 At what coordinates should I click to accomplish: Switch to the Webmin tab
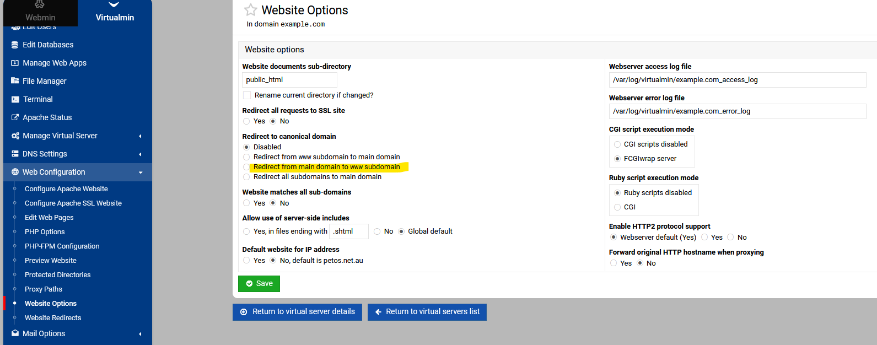click(40, 13)
